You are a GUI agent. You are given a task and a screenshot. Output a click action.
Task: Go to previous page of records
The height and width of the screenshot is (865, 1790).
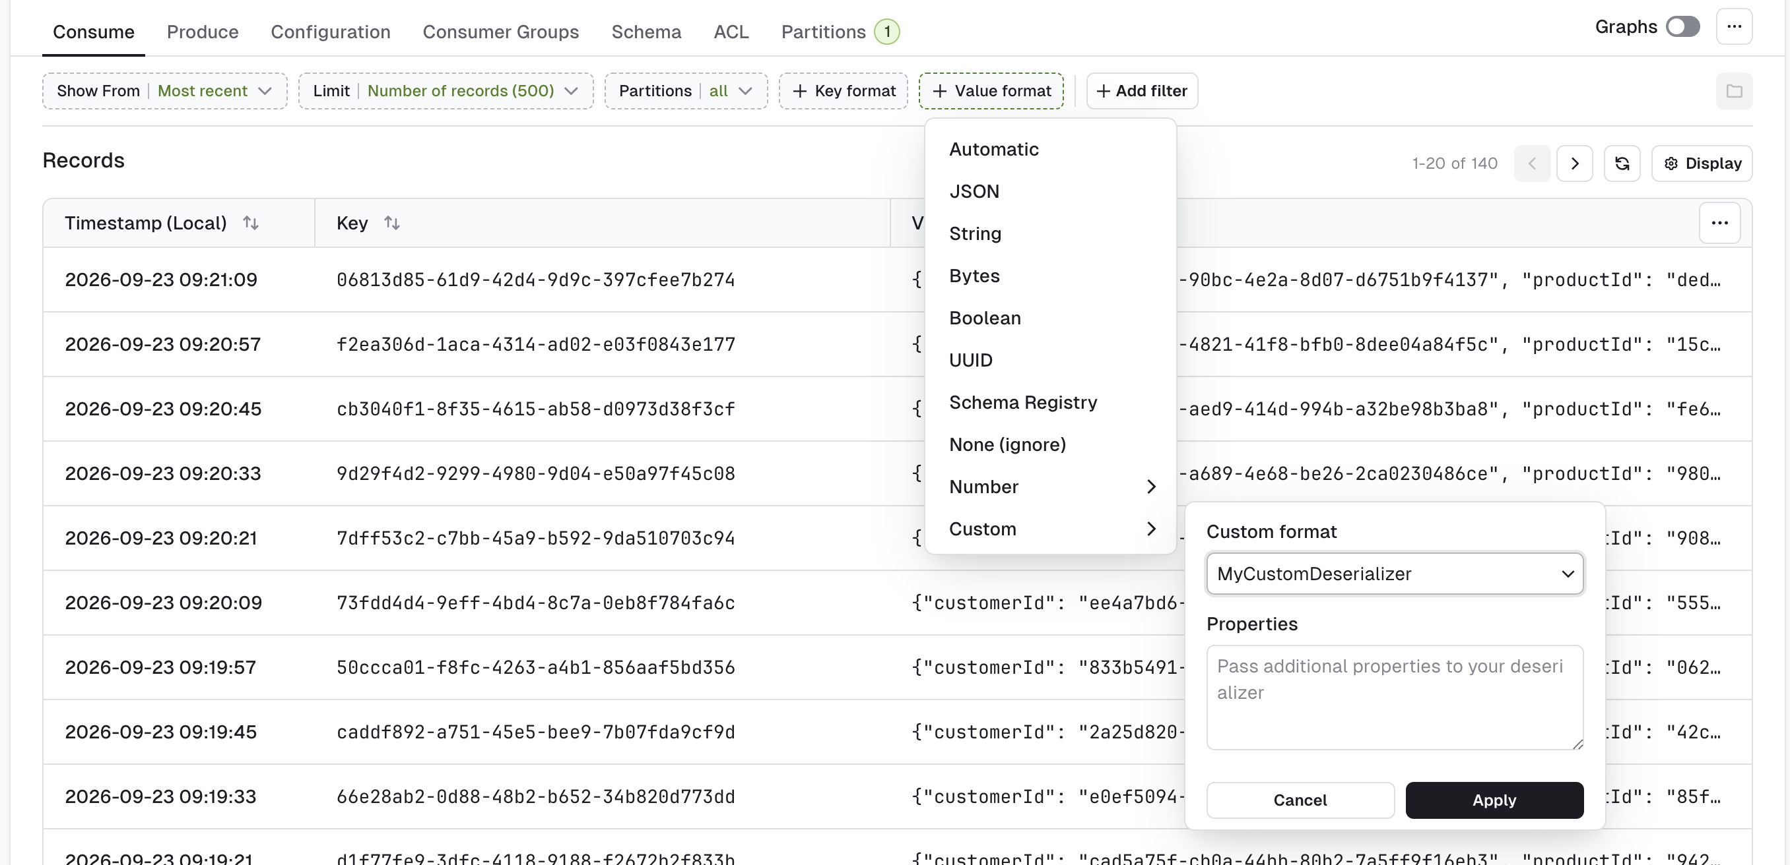click(1532, 163)
